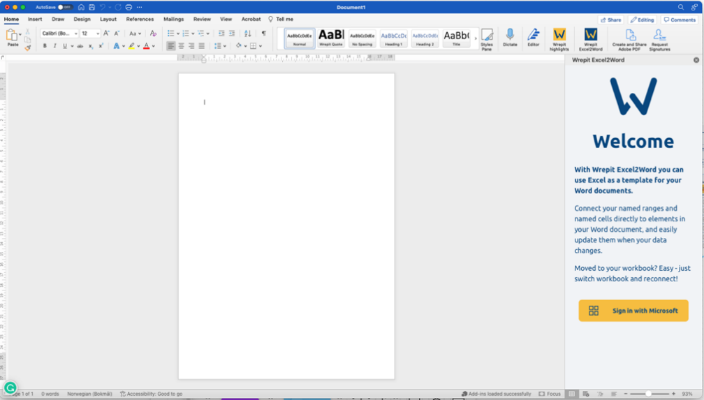Image resolution: width=704 pixels, height=400 pixels.
Task: Paste clipboard contents with the Paste icon
Action: pyautogui.click(x=12, y=35)
